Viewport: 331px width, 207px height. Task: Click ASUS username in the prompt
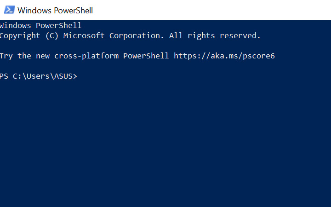click(x=63, y=76)
